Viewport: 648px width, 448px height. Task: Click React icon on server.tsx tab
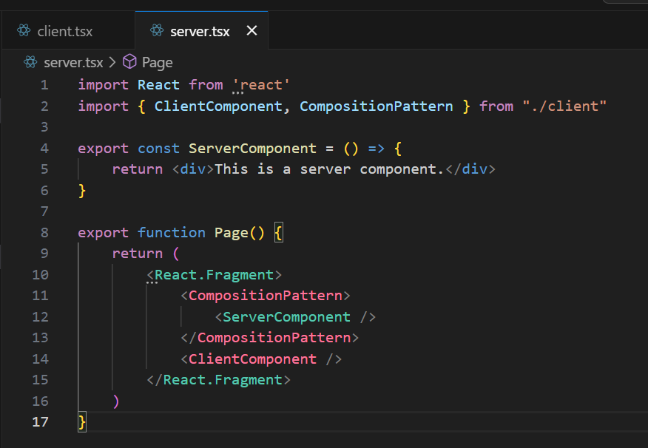[x=157, y=30]
